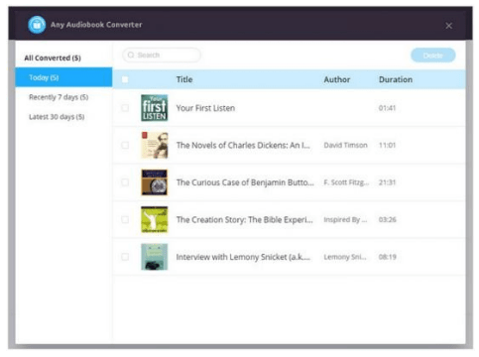Viewport: 479px width, 357px height.
Task: Click duration value 03:26
Action: pyautogui.click(x=388, y=220)
